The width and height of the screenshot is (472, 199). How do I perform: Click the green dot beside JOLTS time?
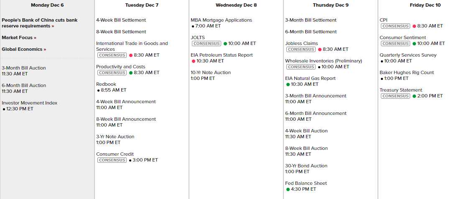click(225, 43)
